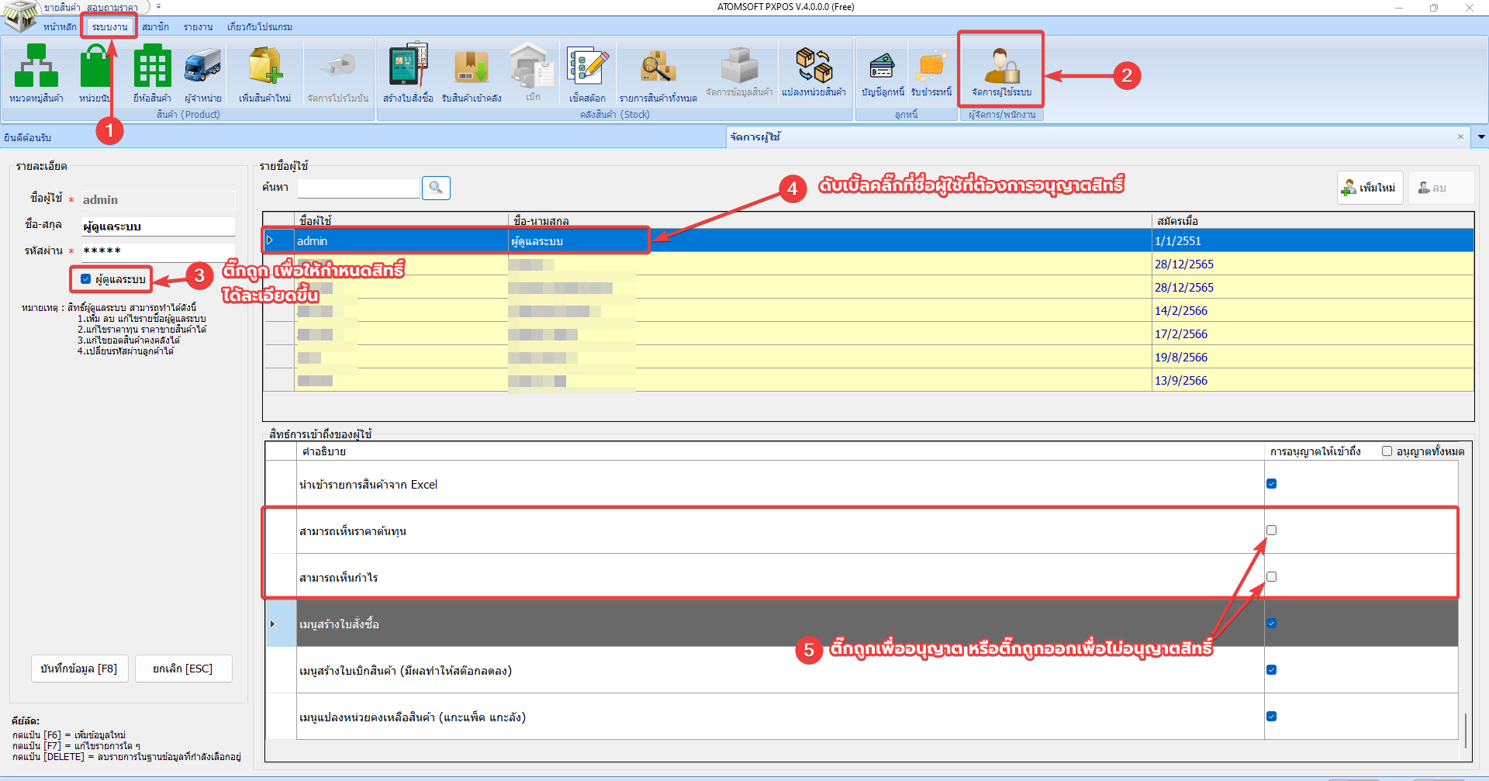Screen dimensions: 1489x781
Task: Open the tab list dropdown beside จัดการผู้ใช้ tab
Action: (x=1480, y=137)
